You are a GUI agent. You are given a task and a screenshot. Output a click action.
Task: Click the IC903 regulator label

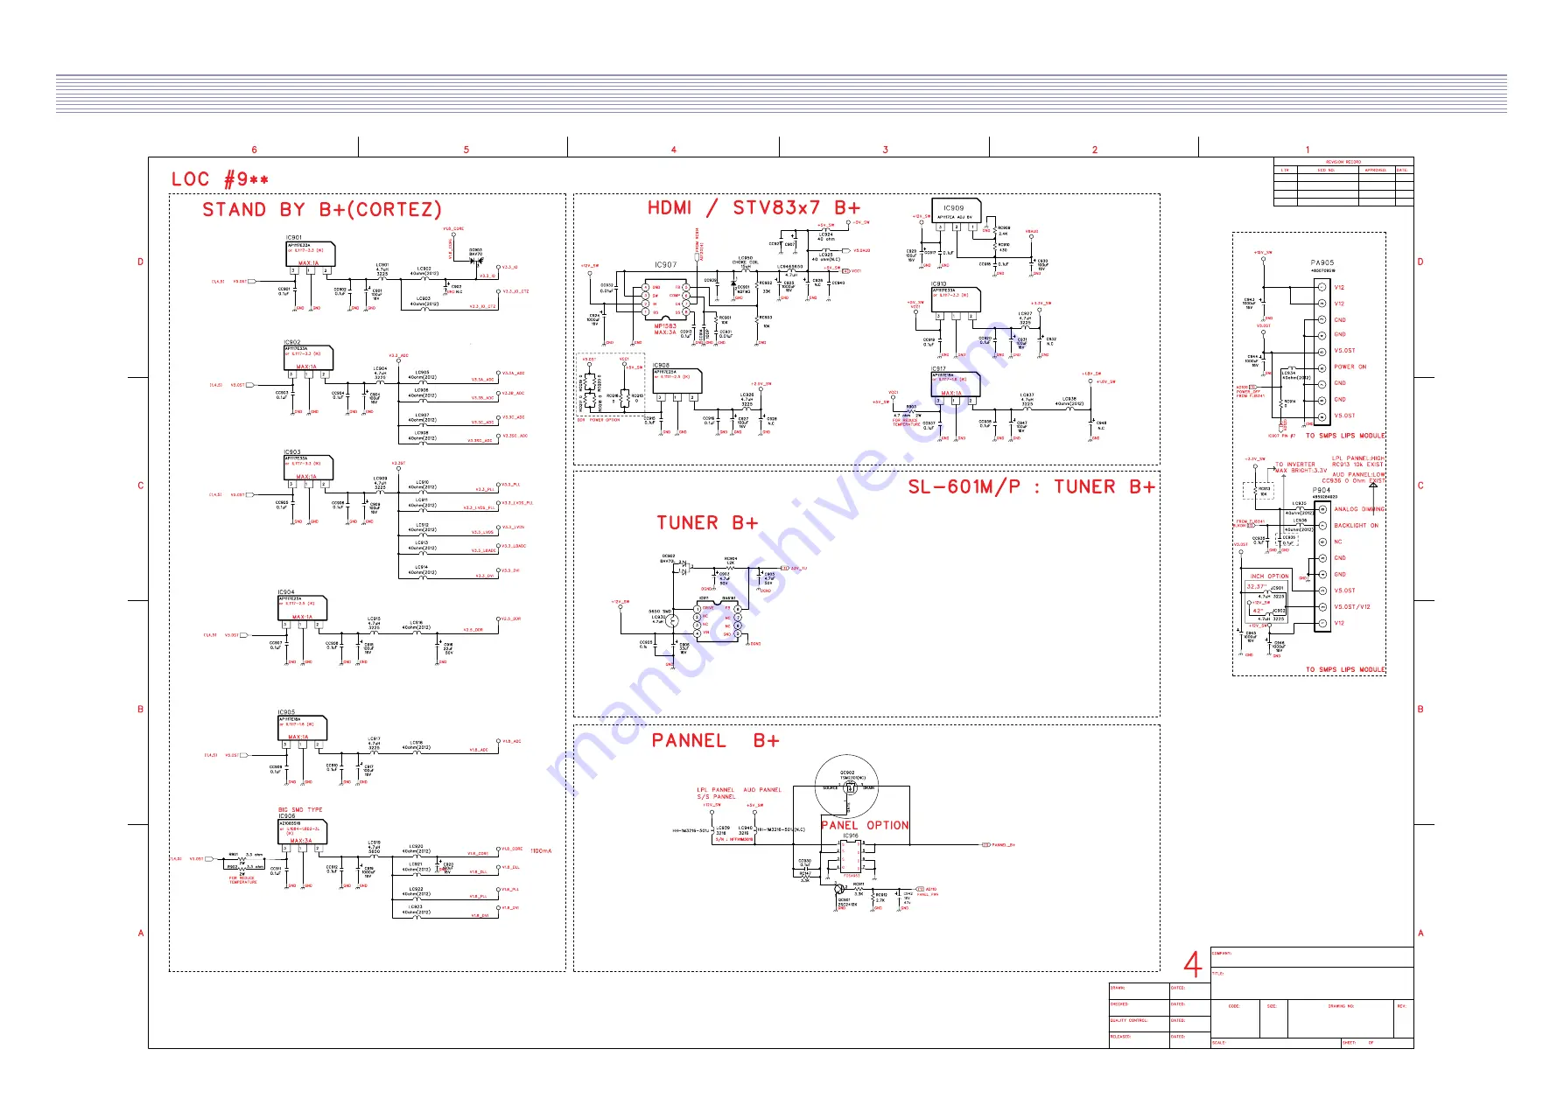(x=291, y=452)
